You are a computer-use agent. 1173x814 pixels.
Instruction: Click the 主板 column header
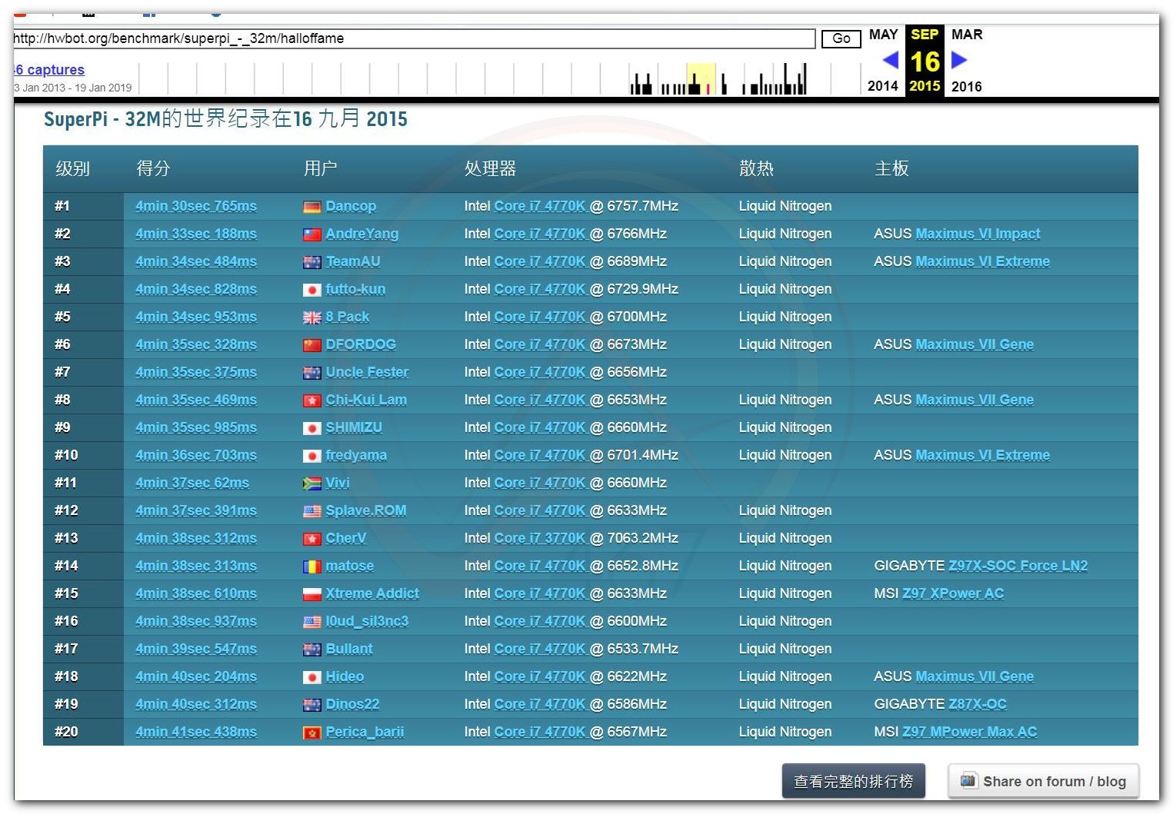[891, 168]
